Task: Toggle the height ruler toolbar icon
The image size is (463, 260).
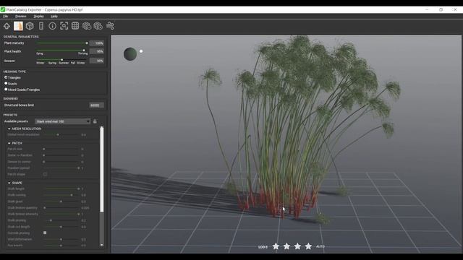Action: [41, 26]
